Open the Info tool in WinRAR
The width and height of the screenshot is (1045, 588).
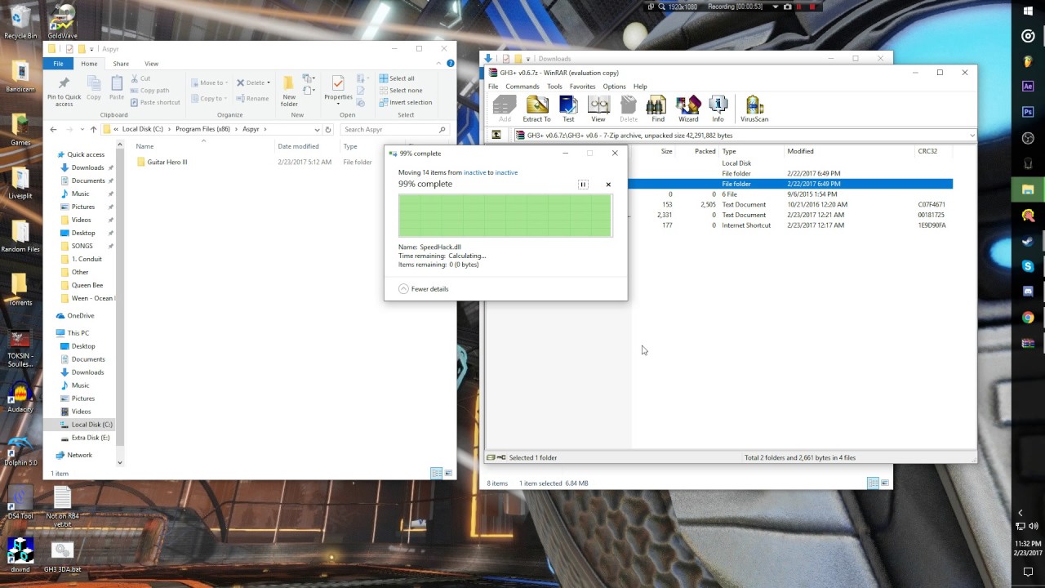pyautogui.click(x=718, y=109)
